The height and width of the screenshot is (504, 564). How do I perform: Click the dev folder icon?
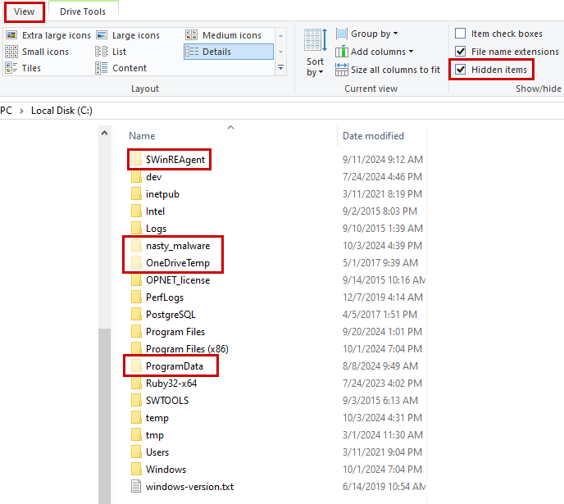(136, 176)
